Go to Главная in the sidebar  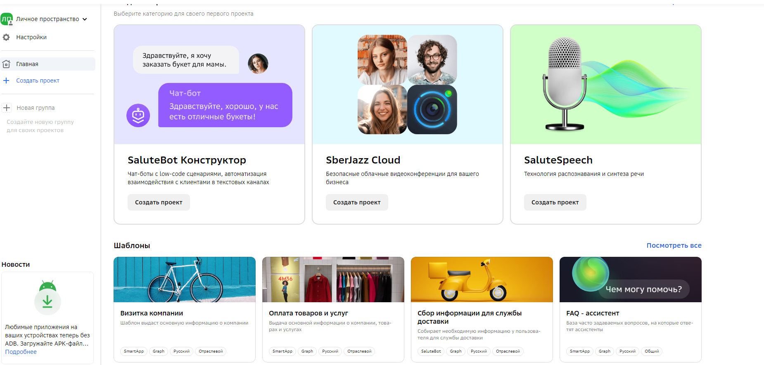(x=47, y=64)
